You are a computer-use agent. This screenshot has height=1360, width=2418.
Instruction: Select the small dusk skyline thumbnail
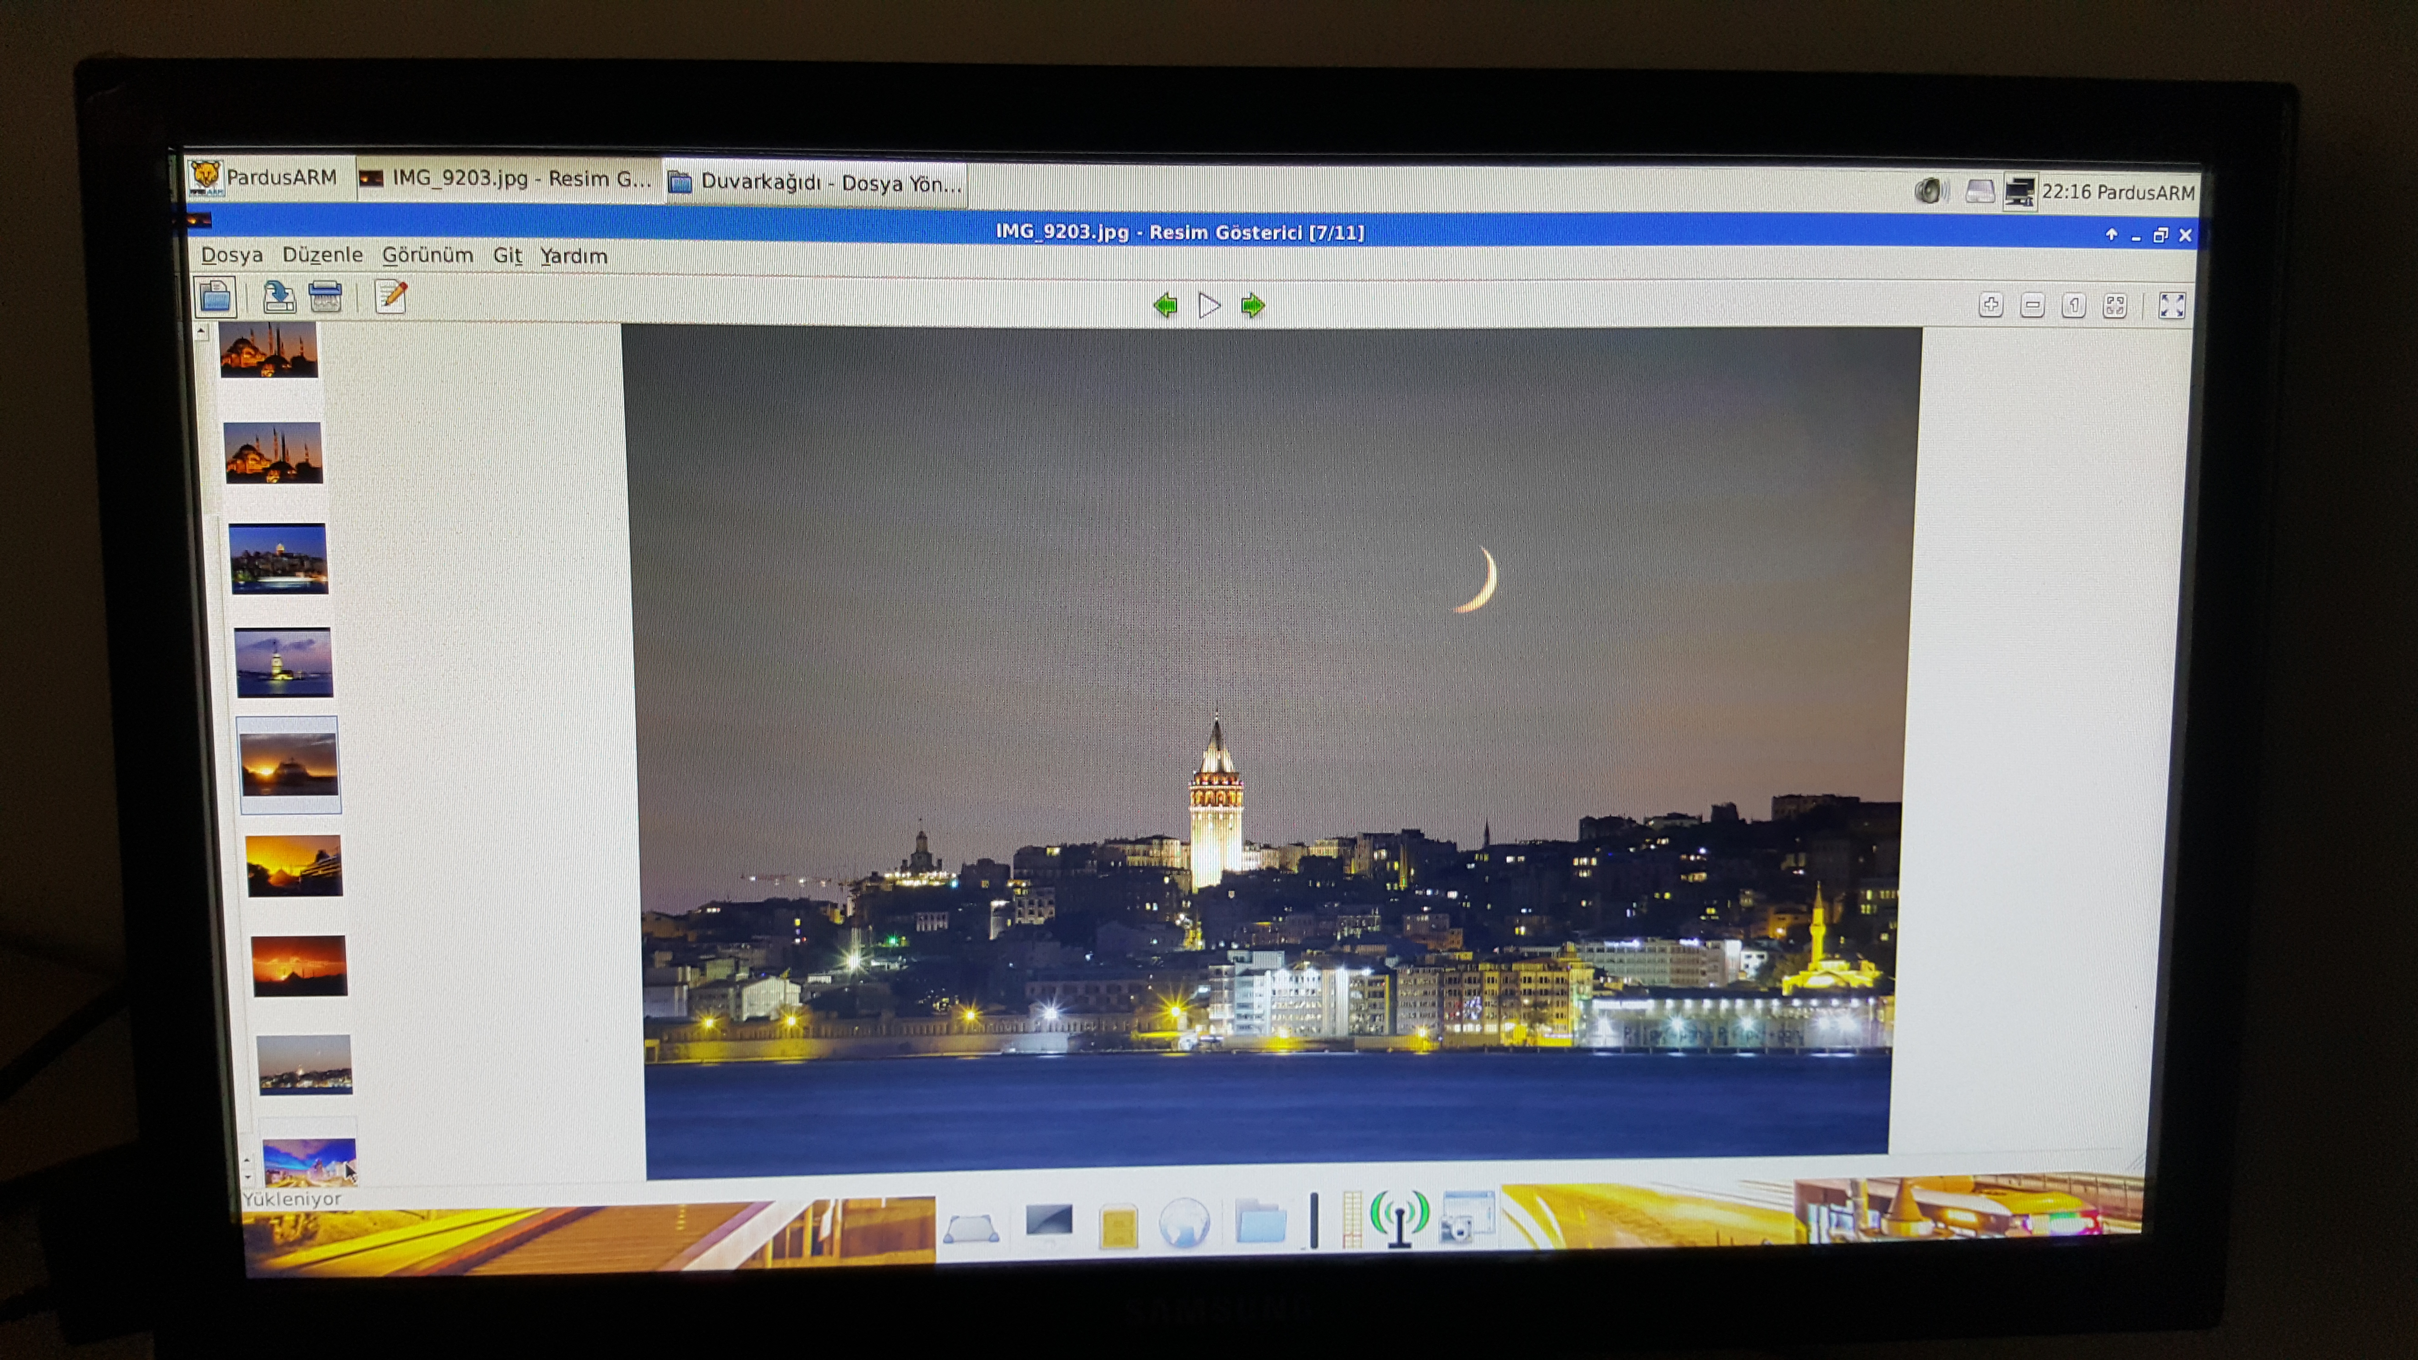305,1064
